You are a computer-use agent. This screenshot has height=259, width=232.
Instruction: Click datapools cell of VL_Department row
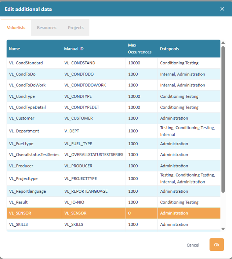click(189, 131)
